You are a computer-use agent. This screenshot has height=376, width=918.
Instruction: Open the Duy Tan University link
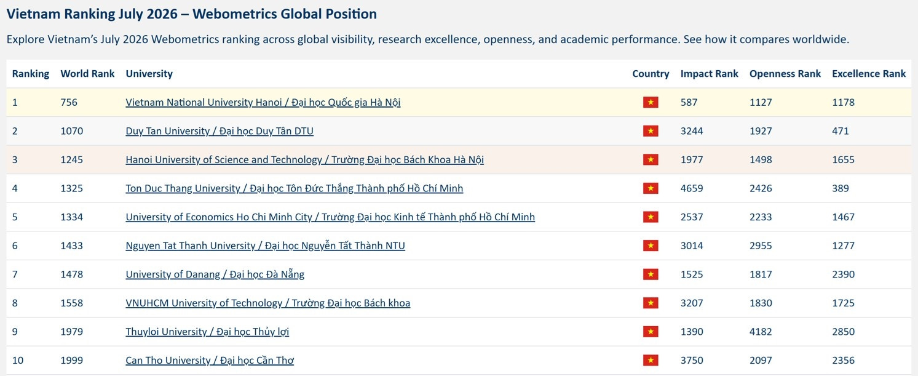[x=220, y=131]
